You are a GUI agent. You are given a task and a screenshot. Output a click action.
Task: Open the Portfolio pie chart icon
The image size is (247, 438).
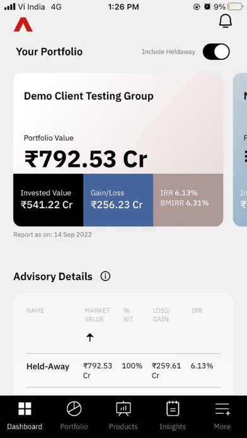tap(74, 408)
